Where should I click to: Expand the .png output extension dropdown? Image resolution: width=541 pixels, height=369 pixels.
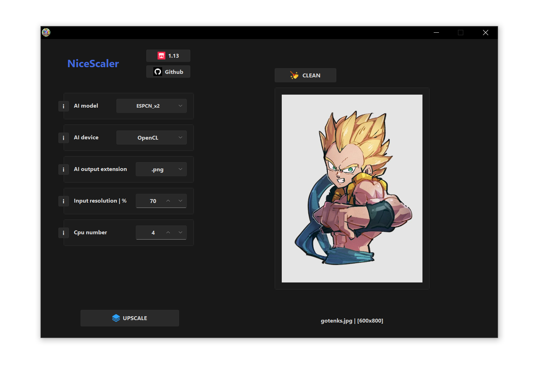coord(161,169)
